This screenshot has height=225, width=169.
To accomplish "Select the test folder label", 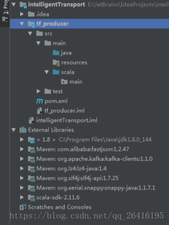I will coord(58,92).
